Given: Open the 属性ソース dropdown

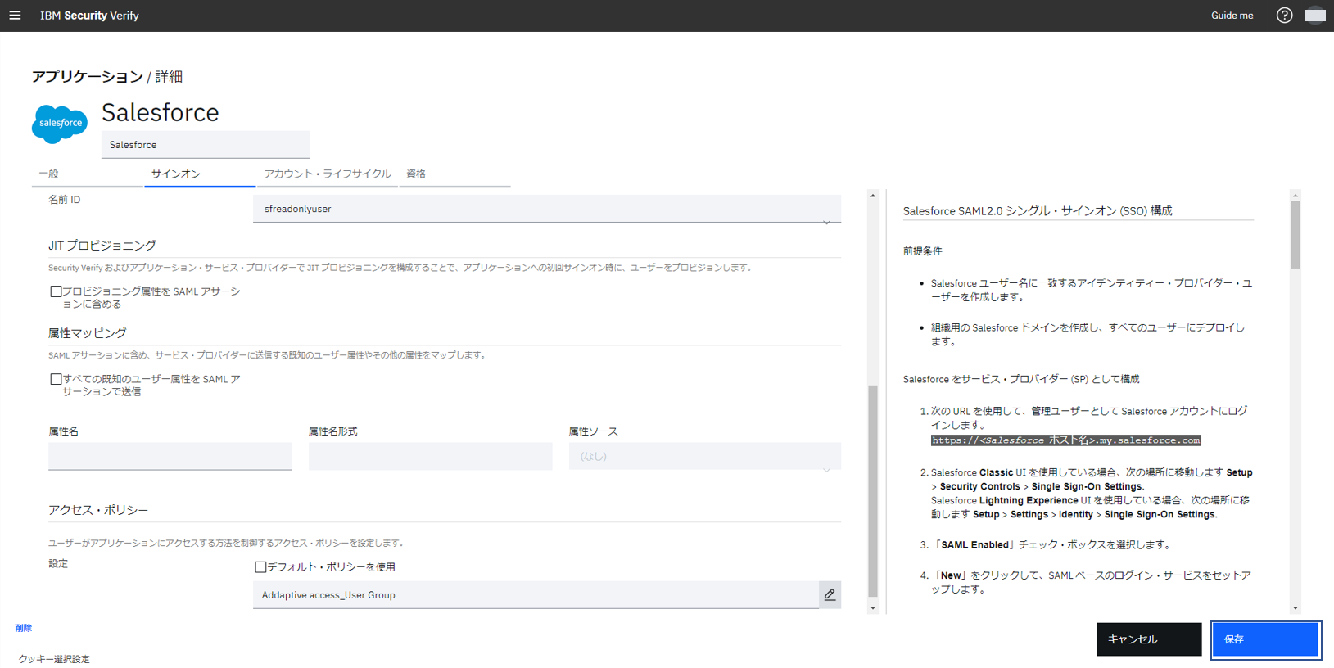Looking at the screenshot, I should 705,457.
